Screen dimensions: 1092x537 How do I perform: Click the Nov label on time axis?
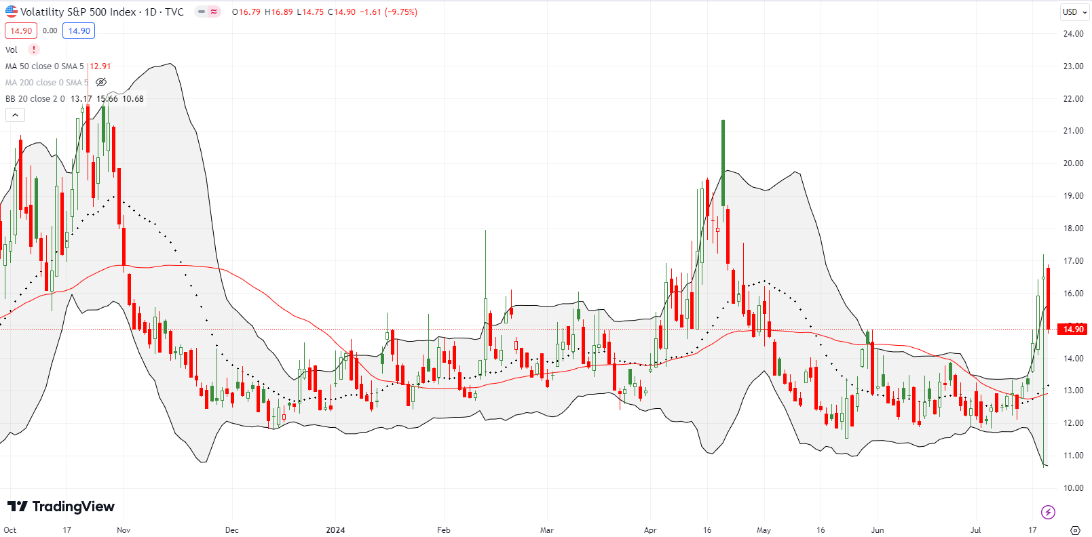(124, 530)
